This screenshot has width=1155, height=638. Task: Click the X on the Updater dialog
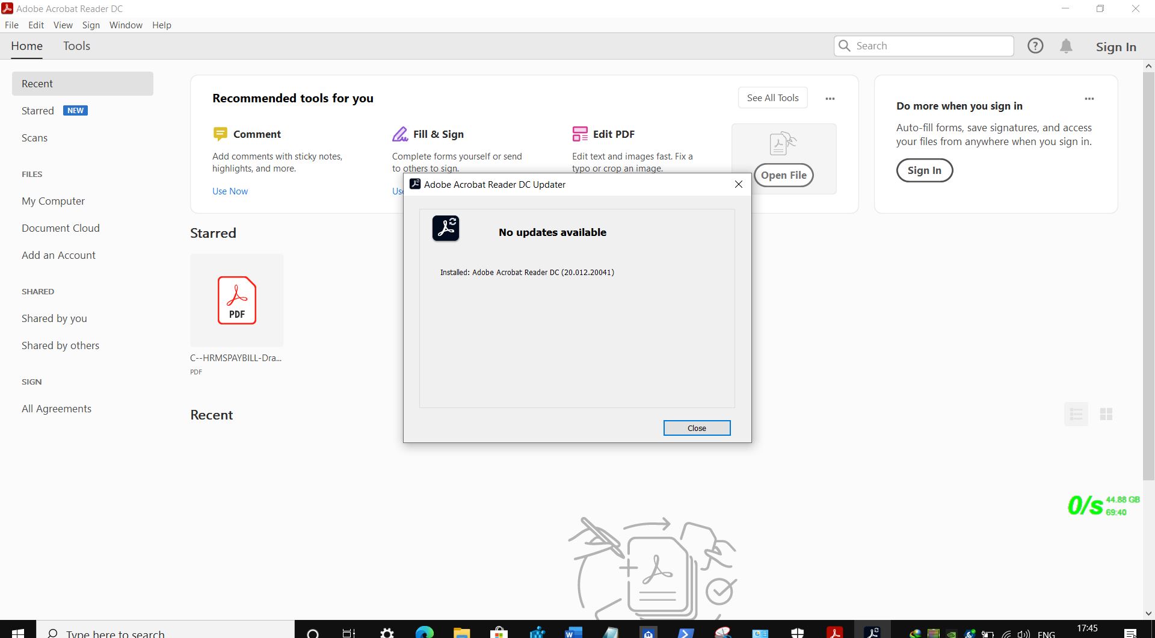point(739,184)
